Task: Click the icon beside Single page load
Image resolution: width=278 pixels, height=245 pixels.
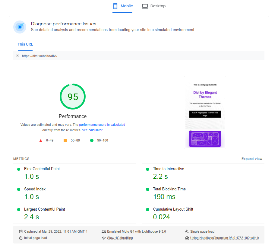Action: click(x=187, y=231)
